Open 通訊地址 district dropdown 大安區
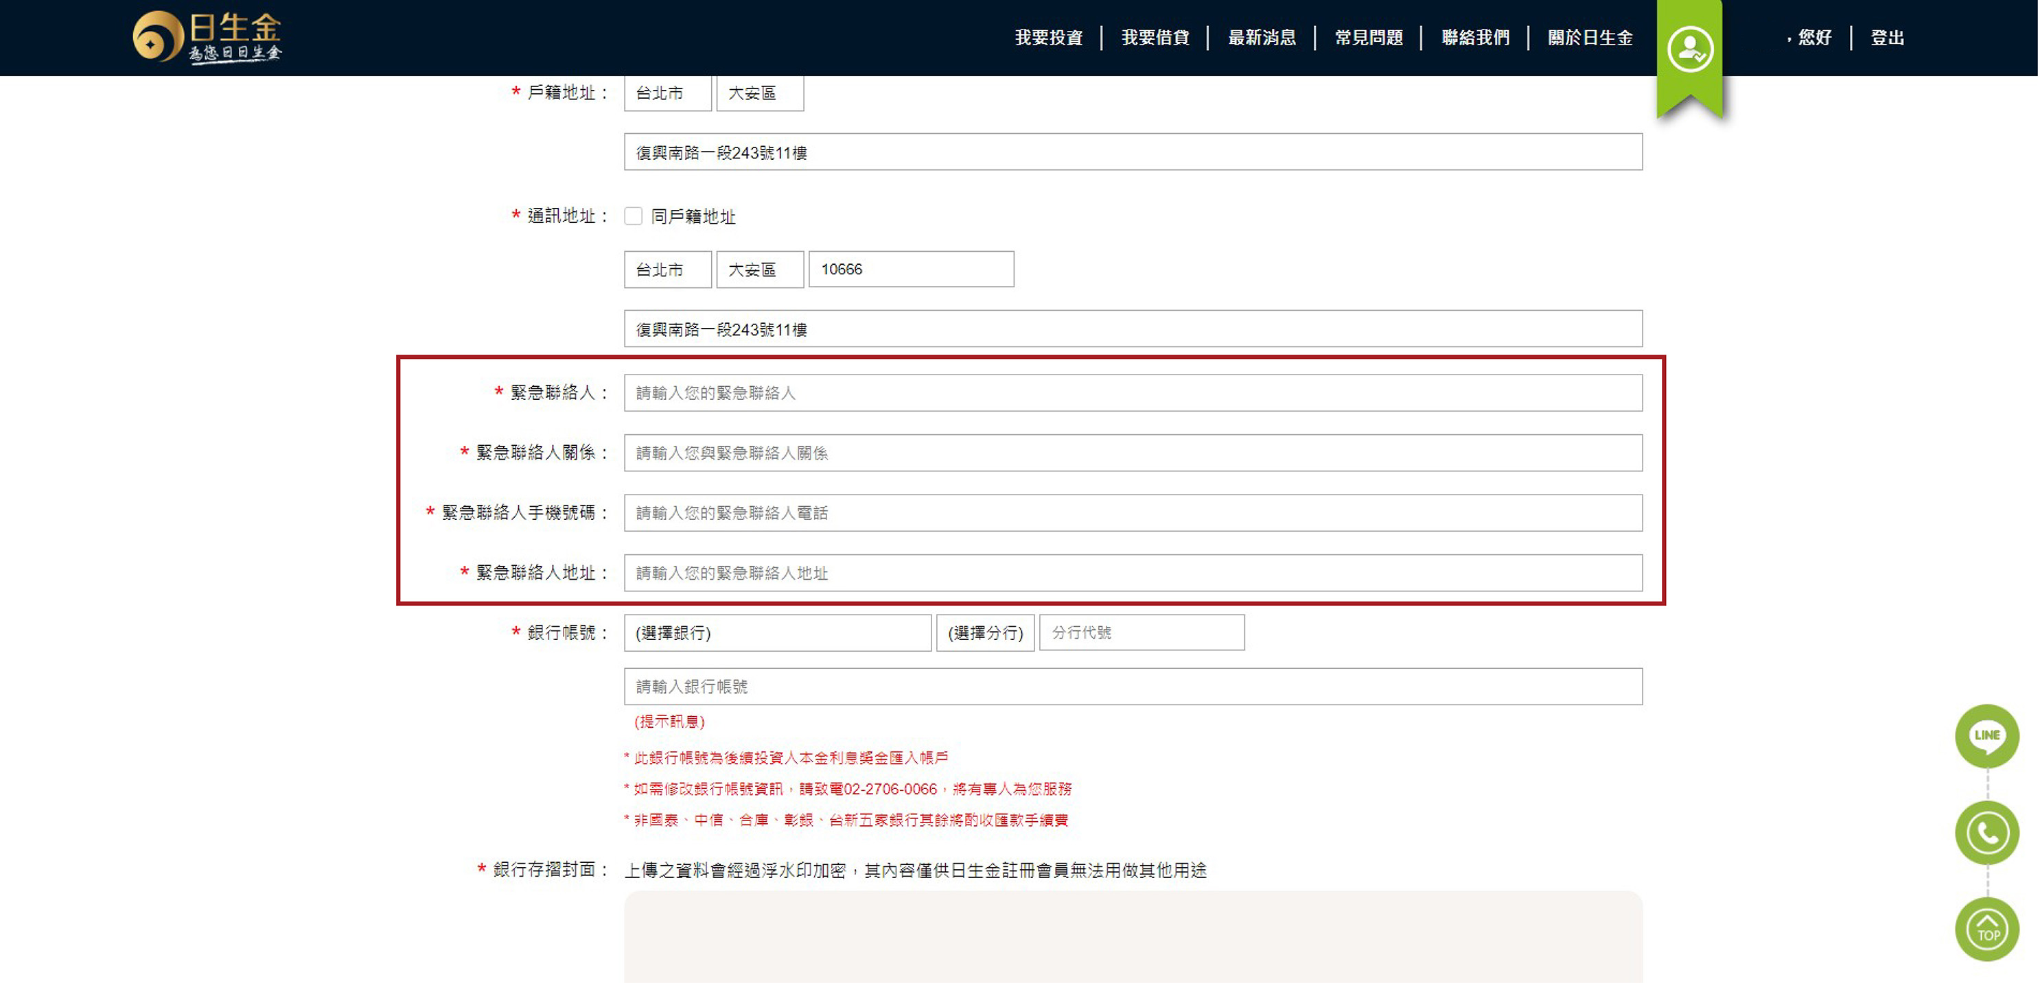Image resolution: width=2038 pixels, height=983 pixels. click(x=759, y=270)
